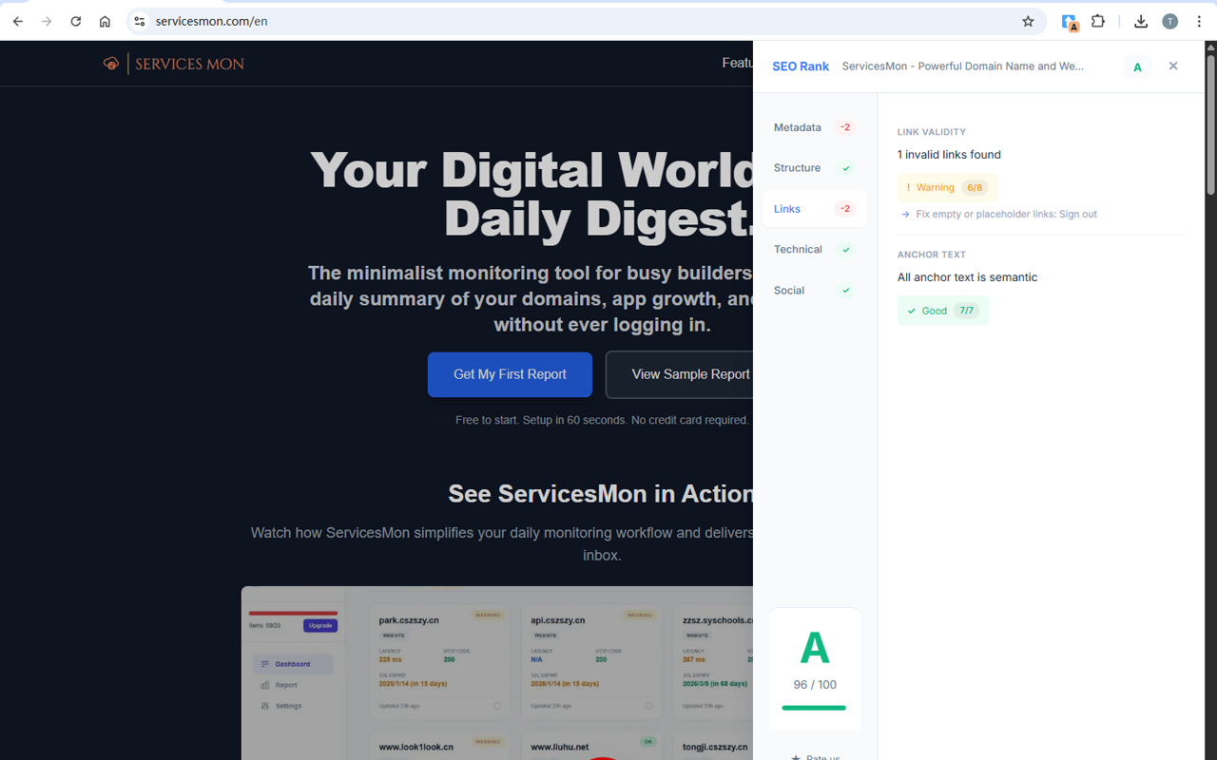This screenshot has width=1217, height=760.
Task: Click the Get My First Report button
Action: (x=510, y=374)
